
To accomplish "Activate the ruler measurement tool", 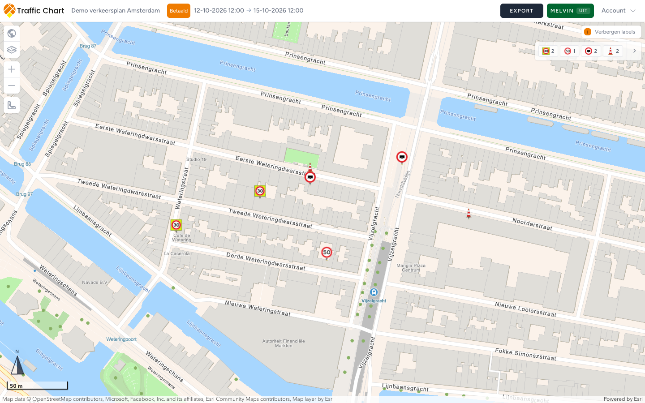I will point(12,105).
